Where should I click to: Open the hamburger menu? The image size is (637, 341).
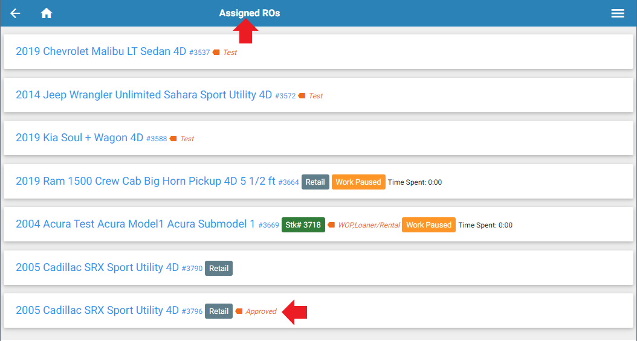pos(618,13)
